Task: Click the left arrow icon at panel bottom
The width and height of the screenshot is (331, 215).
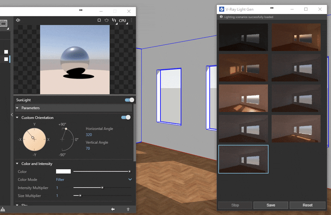Action: coord(113,209)
